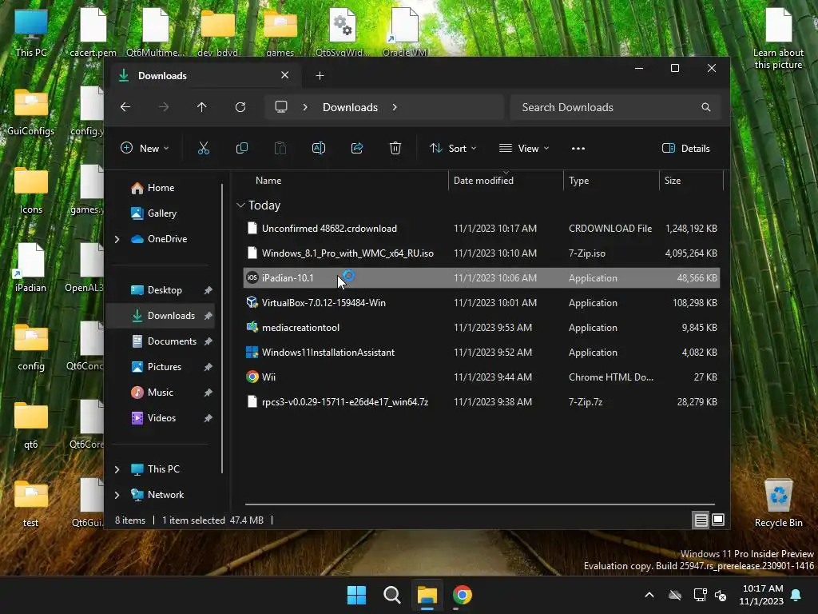Screen dimensions: 818x614
Task: Click the Delete trash can icon
Action: click(x=395, y=148)
